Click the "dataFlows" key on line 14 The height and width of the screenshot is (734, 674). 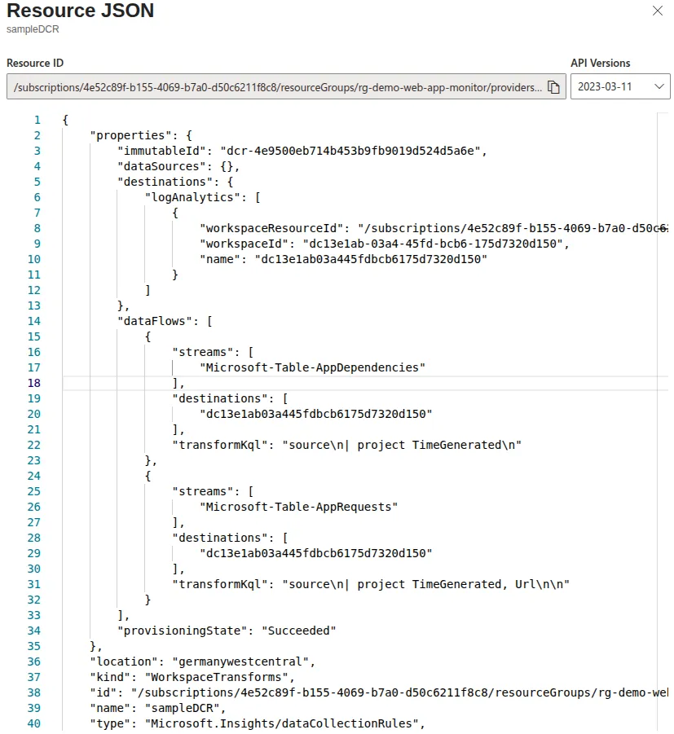[x=155, y=321]
